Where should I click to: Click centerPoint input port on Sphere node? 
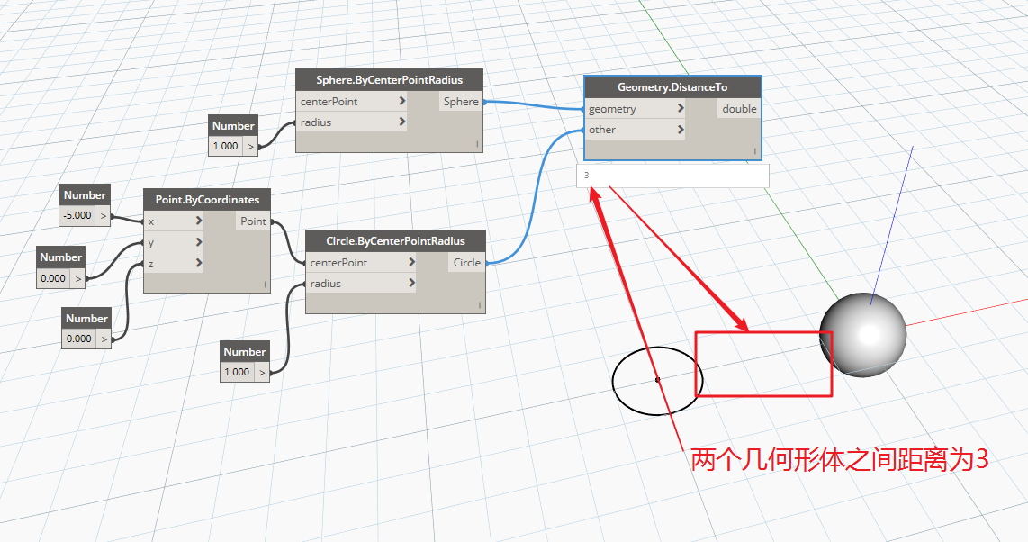351,102
